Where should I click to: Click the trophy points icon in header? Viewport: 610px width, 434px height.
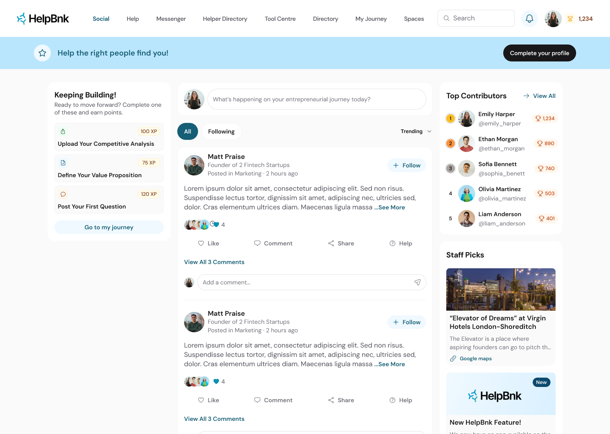[570, 19]
